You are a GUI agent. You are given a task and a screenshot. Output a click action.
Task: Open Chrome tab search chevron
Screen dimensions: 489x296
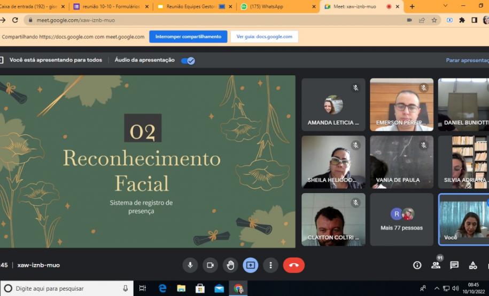(x=446, y=6)
